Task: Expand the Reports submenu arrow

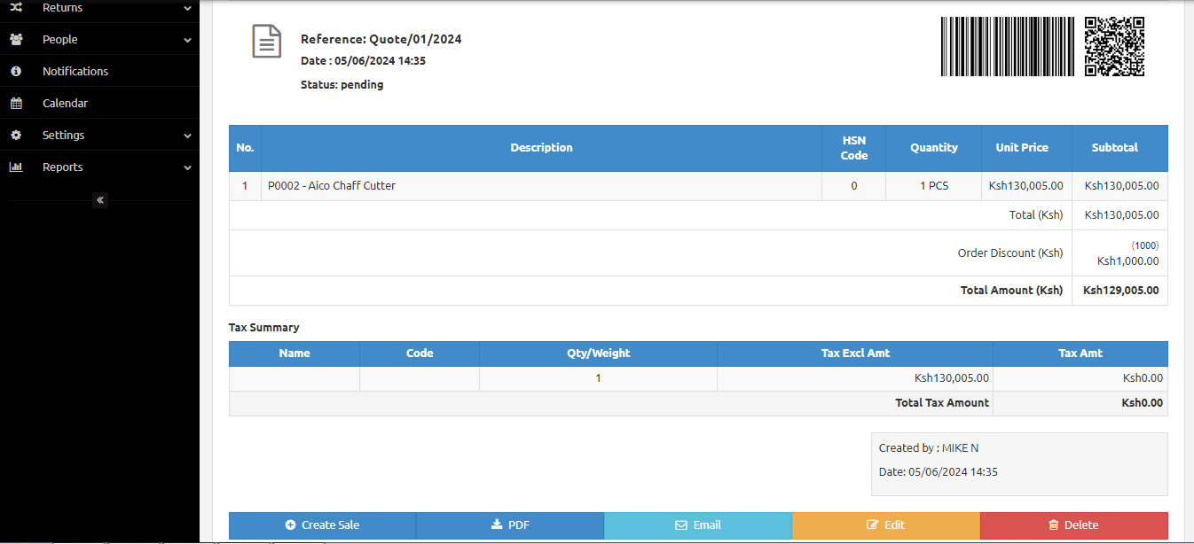Action: 187,167
